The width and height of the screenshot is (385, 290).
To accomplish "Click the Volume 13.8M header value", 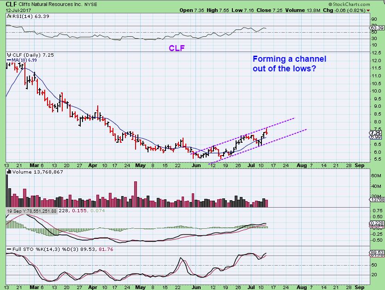I will (x=303, y=10).
